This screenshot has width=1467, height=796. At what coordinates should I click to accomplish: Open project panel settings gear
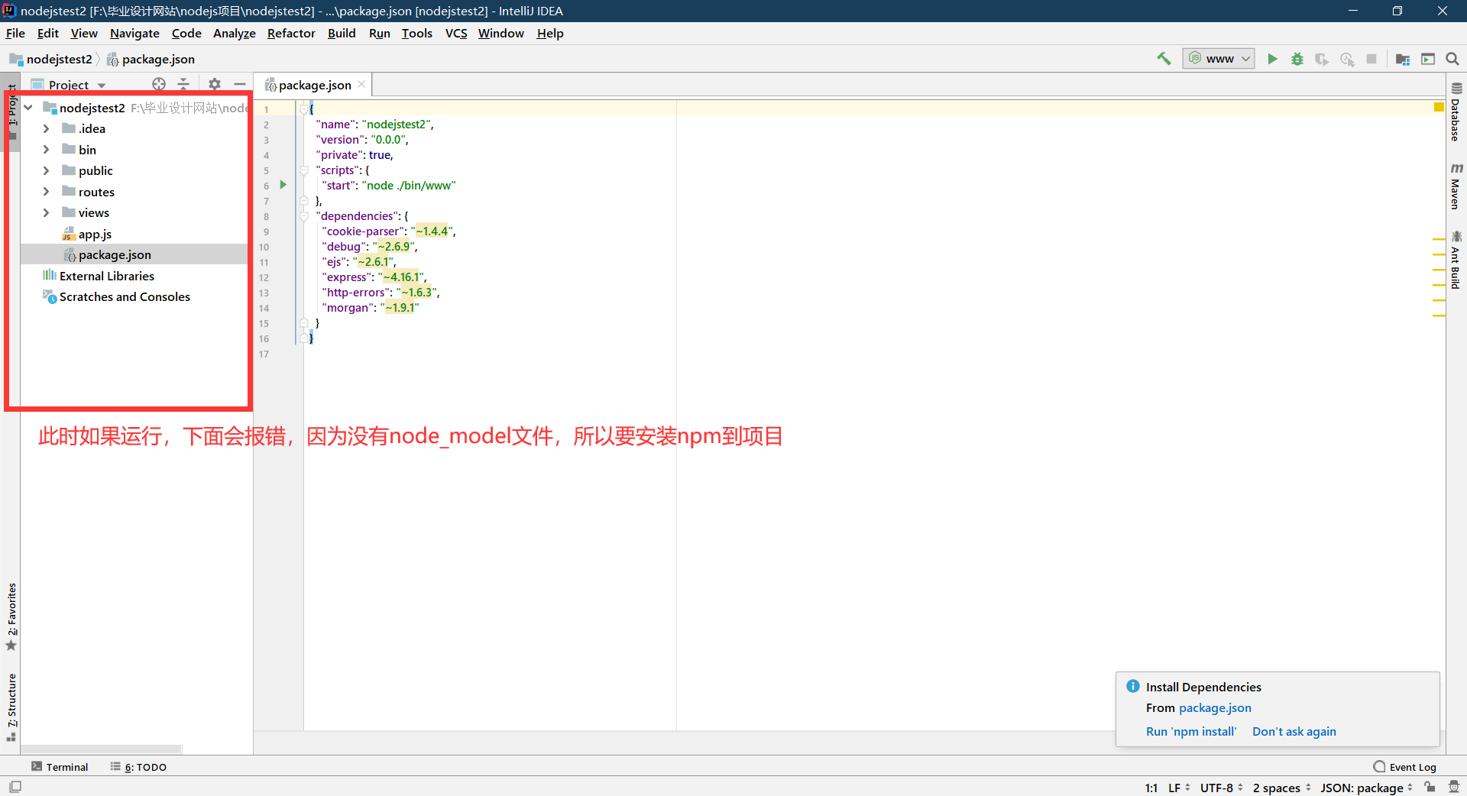pos(215,84)
